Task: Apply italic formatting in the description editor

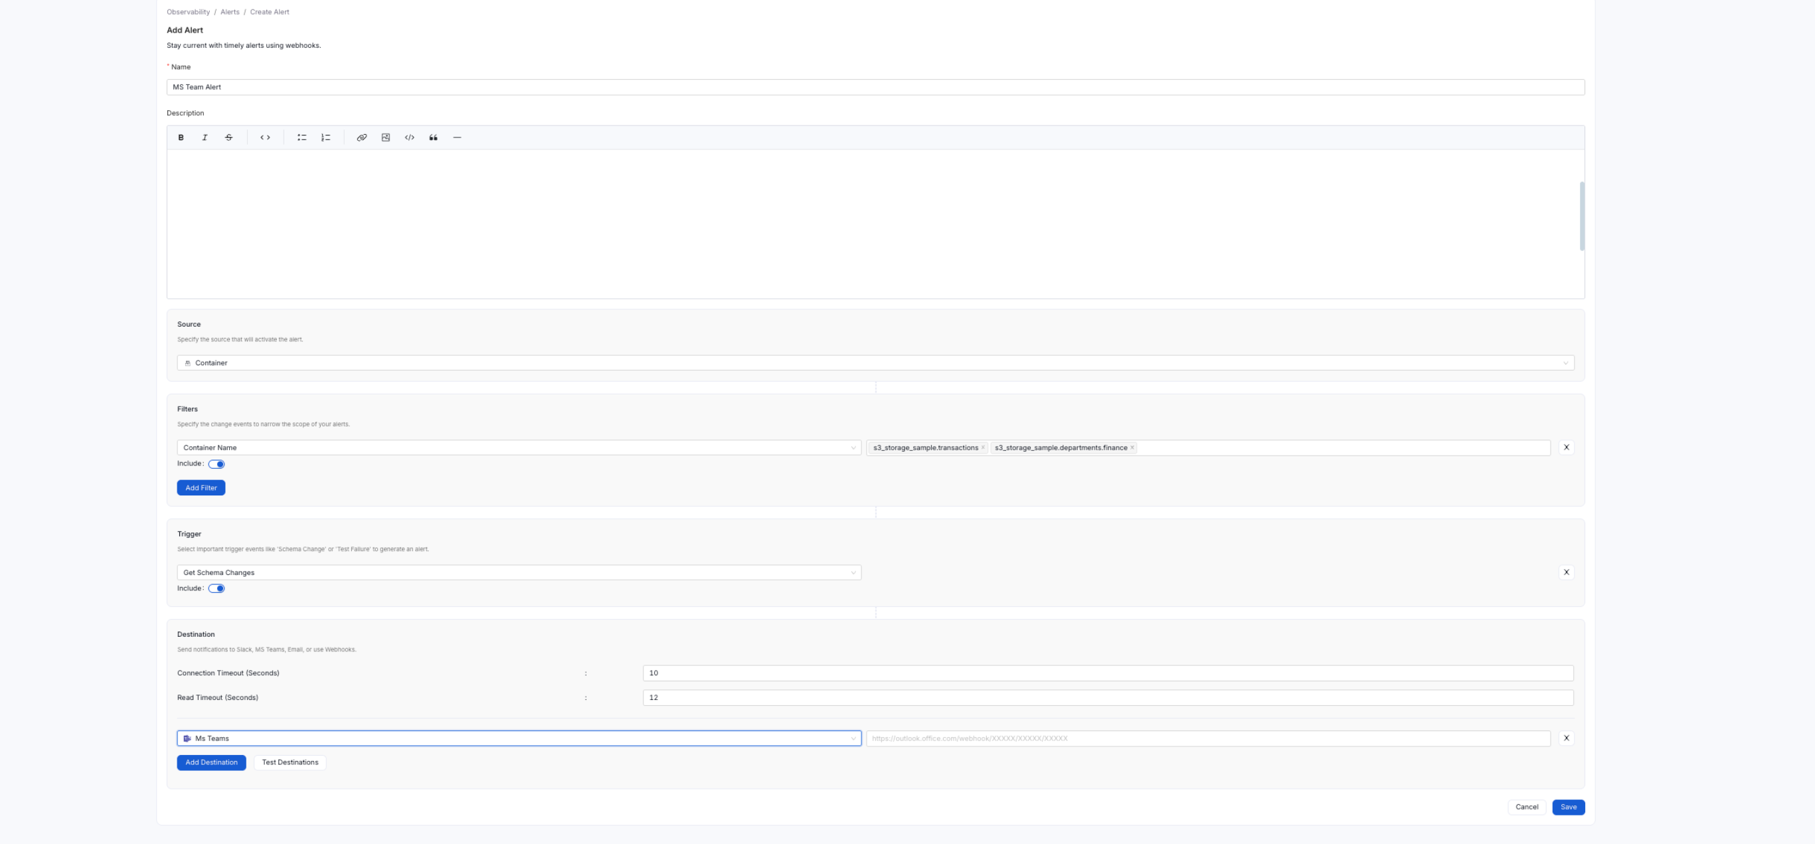Action: [x=205, y=137]
